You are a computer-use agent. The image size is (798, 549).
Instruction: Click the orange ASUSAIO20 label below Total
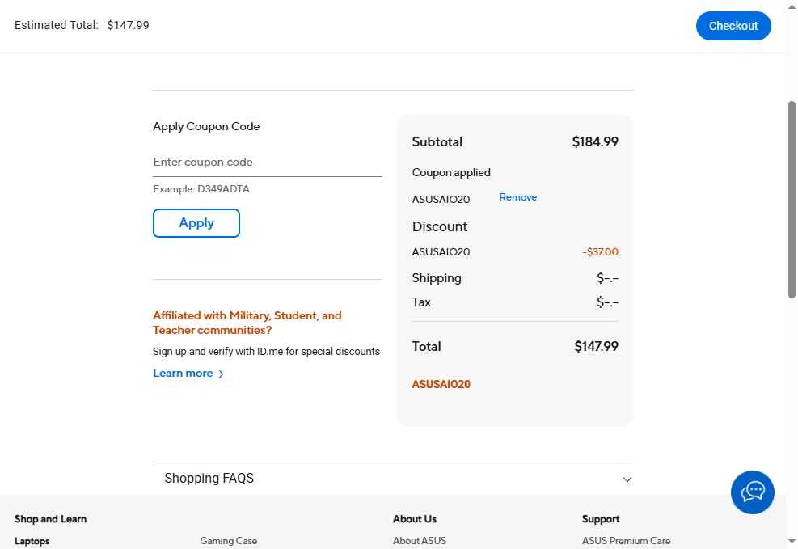pyautogui.click(x=441, y=385)
